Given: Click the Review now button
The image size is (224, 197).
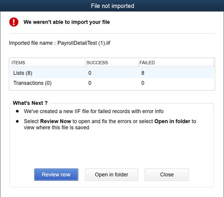Looking at the screenshot, I should click(x=56, y=174).
